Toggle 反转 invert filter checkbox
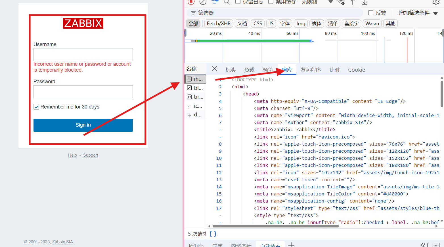444x247 pixels. pos(371,13)
